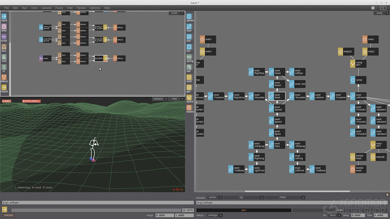
Task: Add an output node from the palette
Action: (x=4, y=88)
